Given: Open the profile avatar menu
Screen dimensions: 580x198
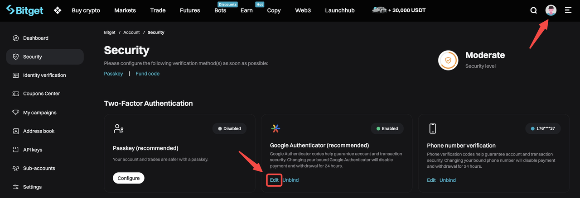Looking at the screenshot, I should tap(551, 10).
